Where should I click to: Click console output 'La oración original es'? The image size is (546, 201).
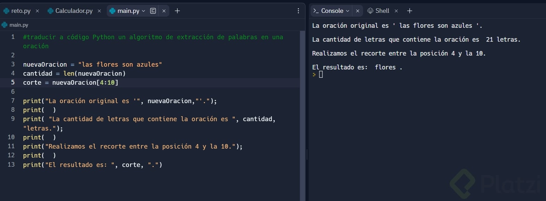point(397,26)
